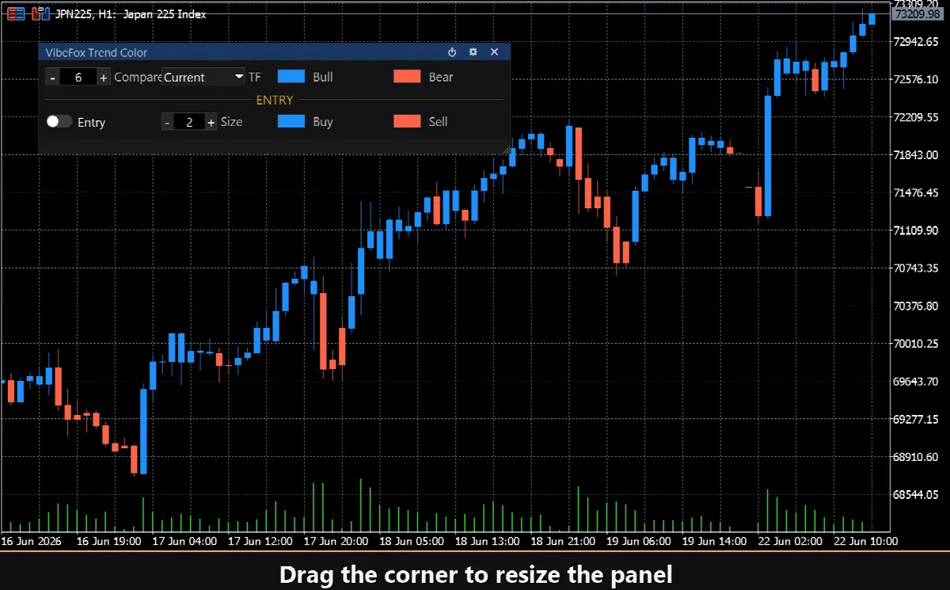Increase the Size value with plus
This screenshot has width=950, height=590.
[x=211, y=122]
